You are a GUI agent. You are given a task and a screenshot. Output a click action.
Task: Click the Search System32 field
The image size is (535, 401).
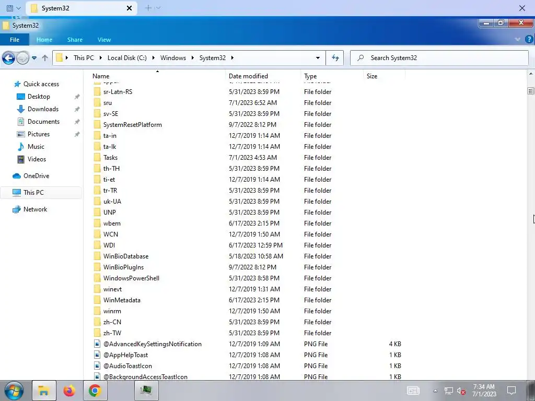click(439, 58)
